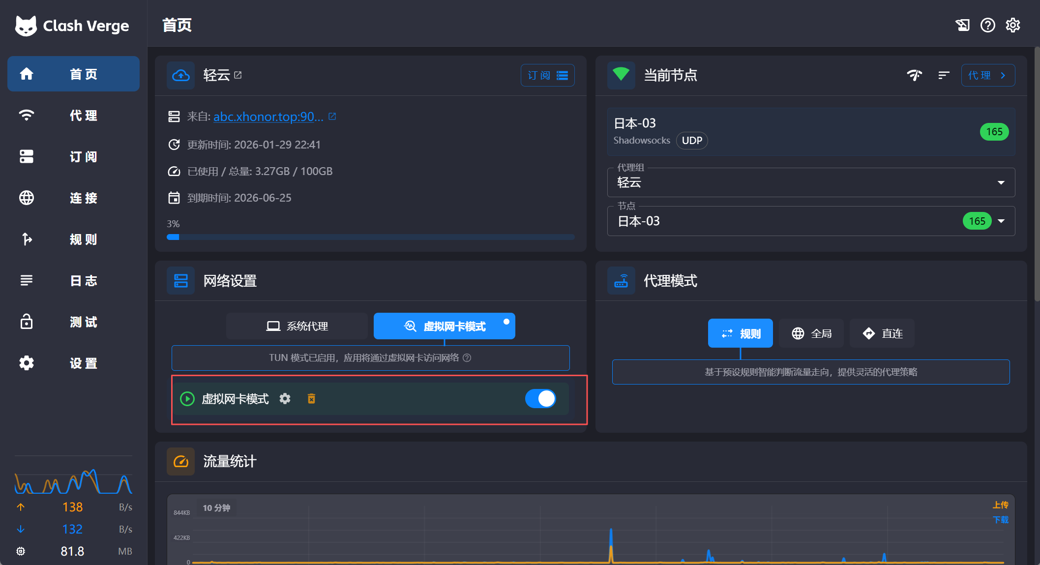Open the 连接 page from the sidebar

pos(73,198)
